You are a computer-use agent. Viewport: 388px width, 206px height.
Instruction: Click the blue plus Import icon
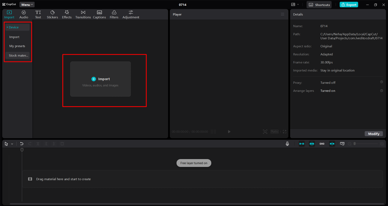coord(94,79)
